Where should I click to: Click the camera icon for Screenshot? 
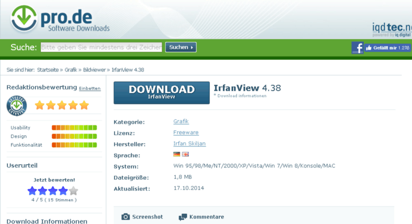click(126, 217)
